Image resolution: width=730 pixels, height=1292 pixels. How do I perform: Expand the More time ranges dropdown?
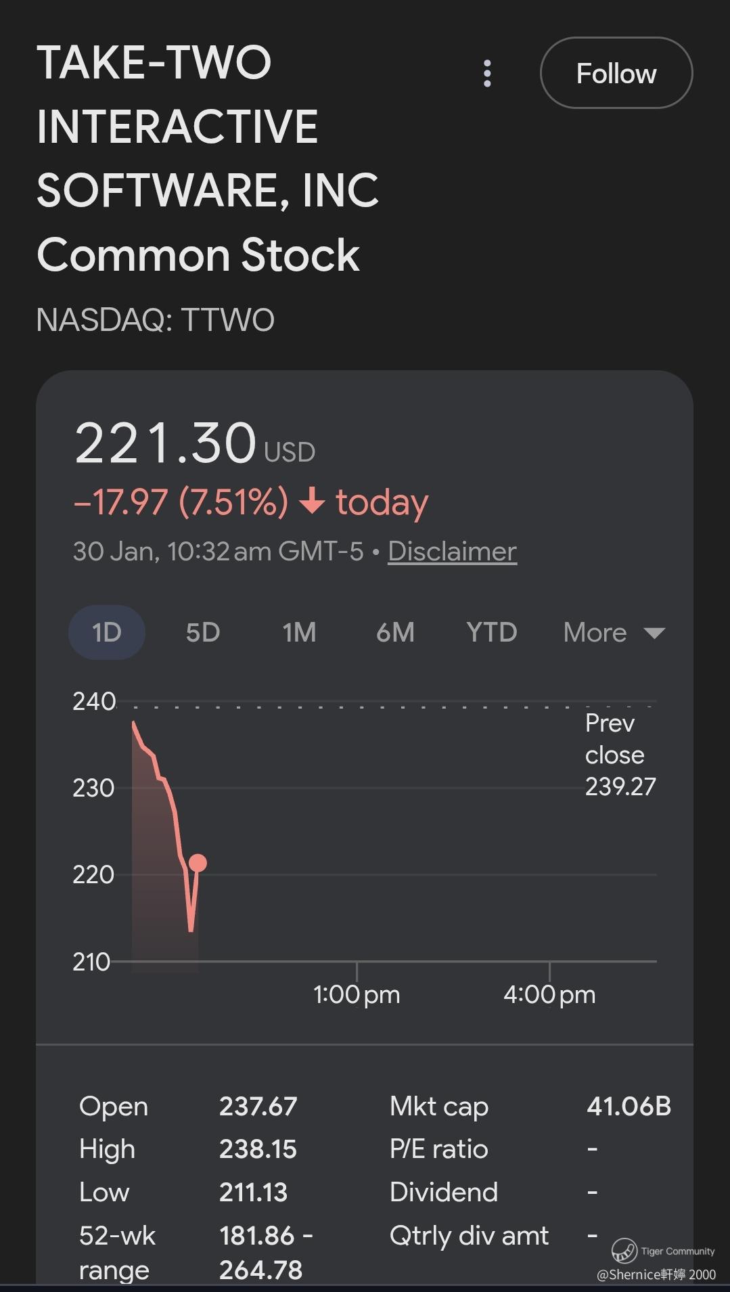pyautogui.click(x=614, y=633)
